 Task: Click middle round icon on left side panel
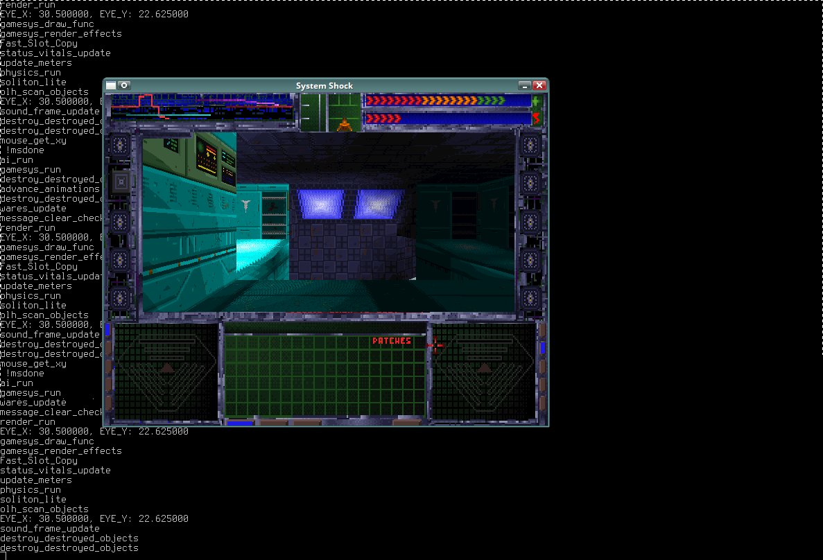pyautogui.click(x=120, y=222)
